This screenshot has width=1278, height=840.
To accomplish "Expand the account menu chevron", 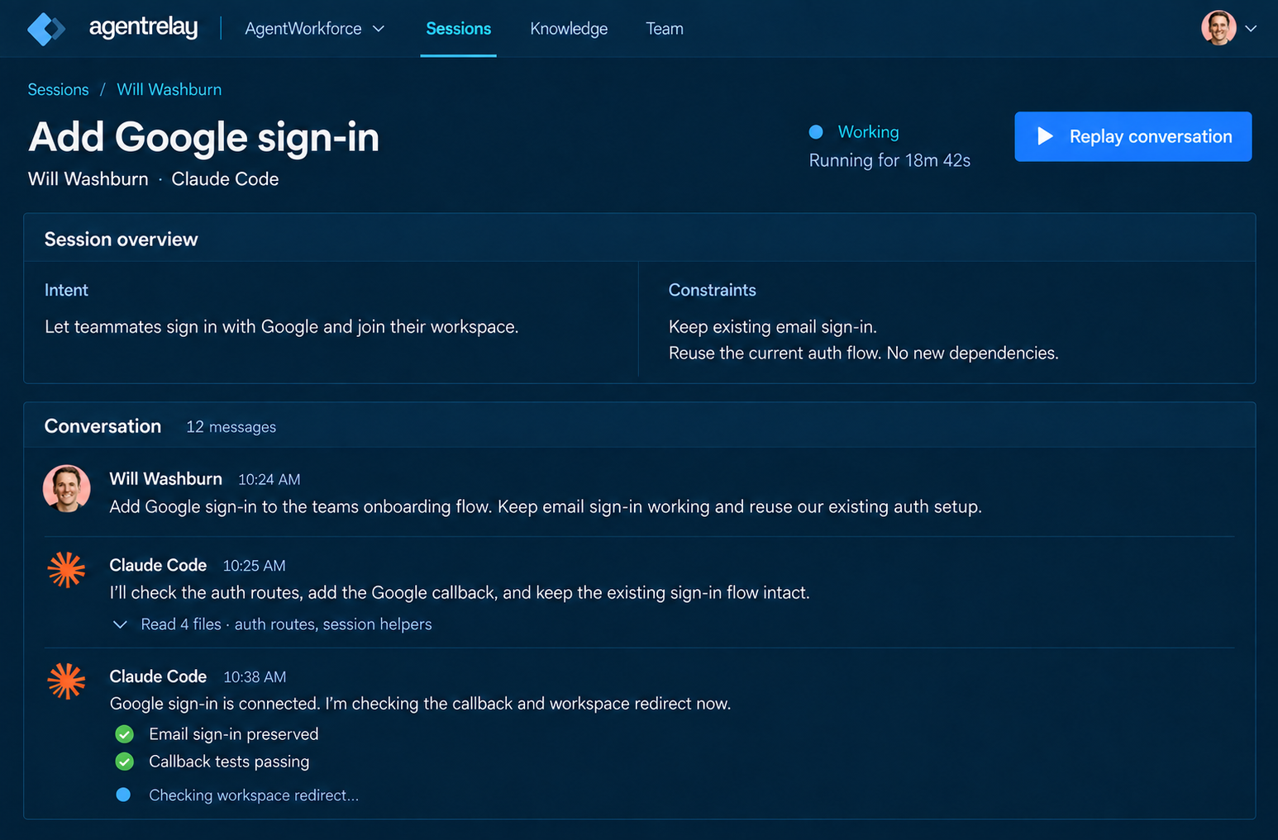I will pos(1251,29).
